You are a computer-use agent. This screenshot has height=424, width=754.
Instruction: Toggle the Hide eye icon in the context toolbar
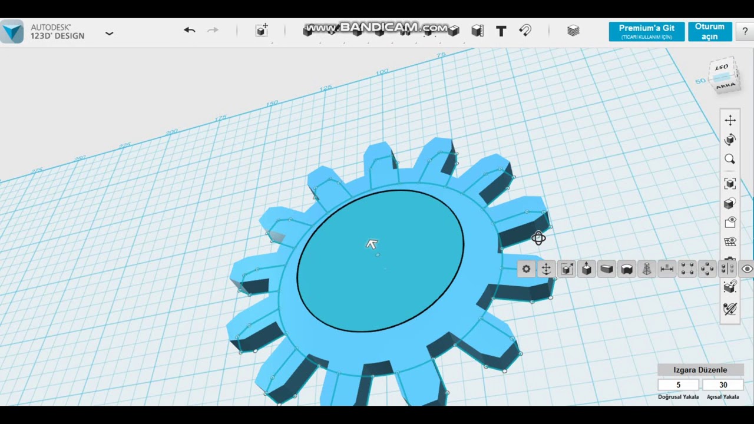[747, 269]
